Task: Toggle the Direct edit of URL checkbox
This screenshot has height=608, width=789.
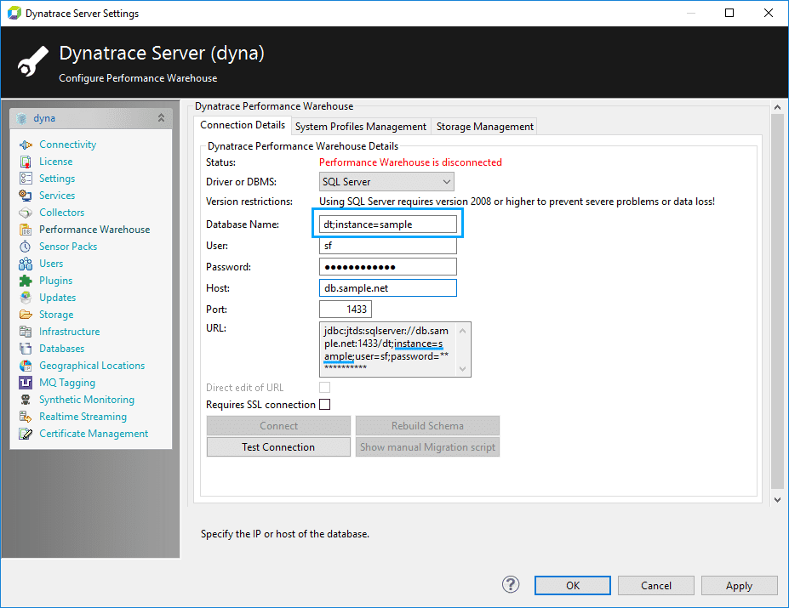Action: pos(325,387)
